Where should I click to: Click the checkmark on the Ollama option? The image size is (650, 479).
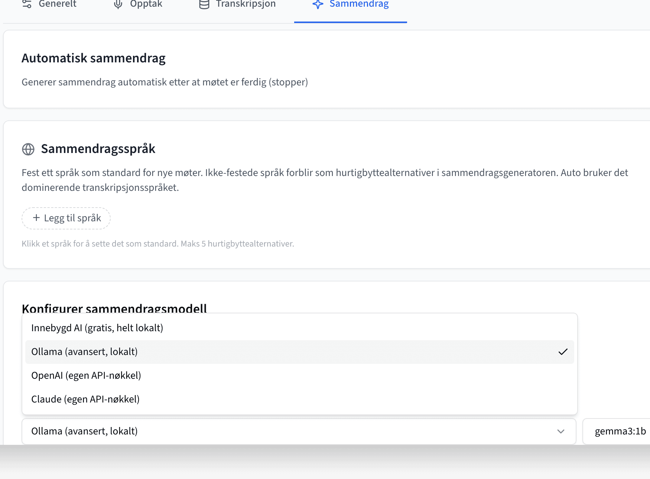pyautogui.click(x=563, y=352)
